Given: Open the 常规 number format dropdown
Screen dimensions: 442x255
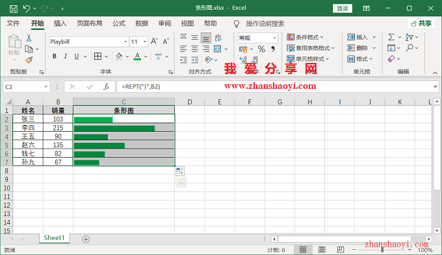Looking at the screenshot, I should [274, 38].
